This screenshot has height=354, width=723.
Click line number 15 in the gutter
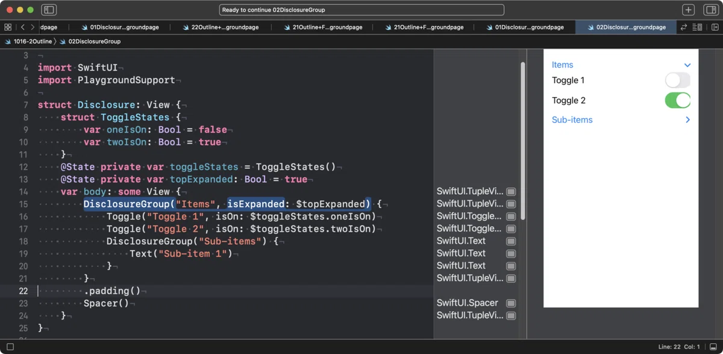[x=23, y=204]
